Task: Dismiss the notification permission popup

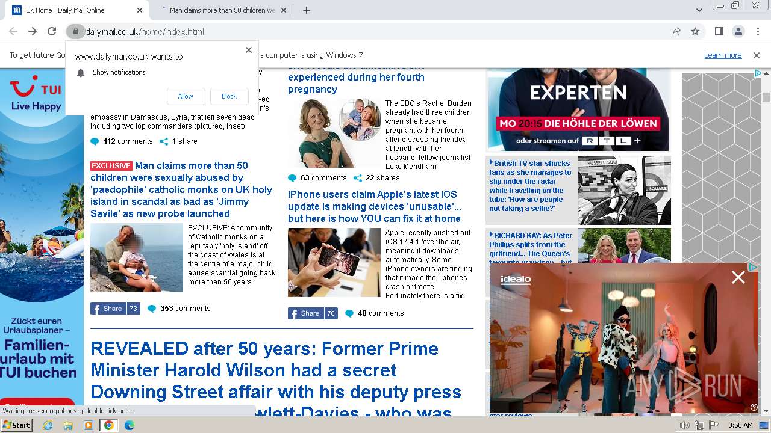Action: click(249, 50)
